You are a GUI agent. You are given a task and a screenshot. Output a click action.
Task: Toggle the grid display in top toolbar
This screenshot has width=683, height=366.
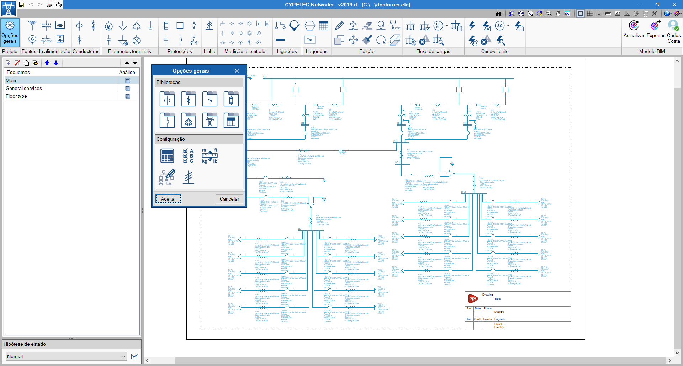tap(590, 14)
